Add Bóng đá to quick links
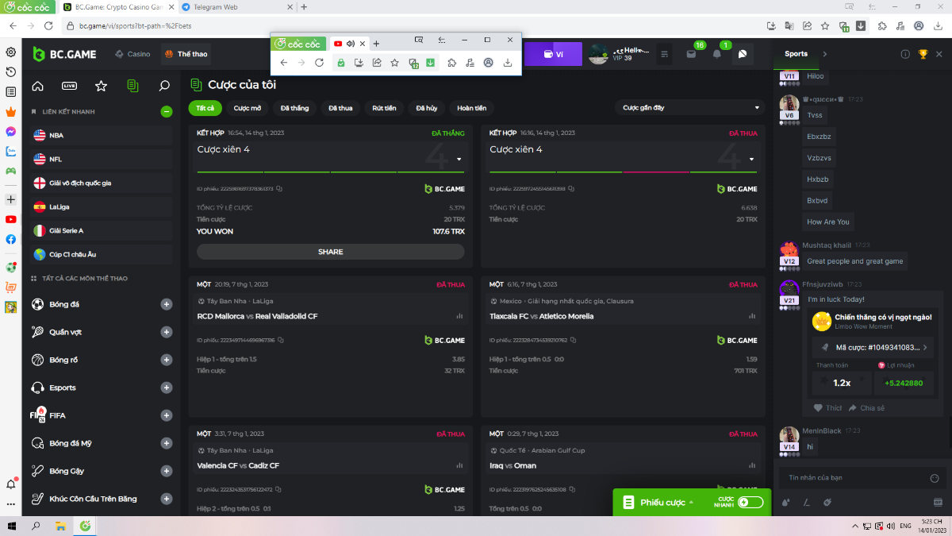 click(x=167, y=304)
